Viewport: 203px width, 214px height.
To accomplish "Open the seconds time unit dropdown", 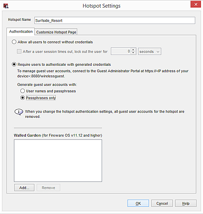I will (x=150, y=51).
